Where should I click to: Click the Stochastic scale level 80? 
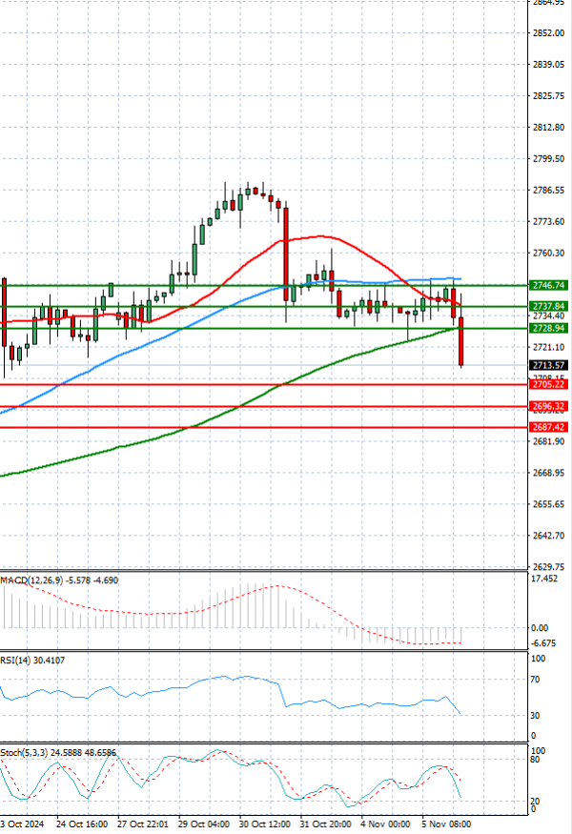point(535,759)
